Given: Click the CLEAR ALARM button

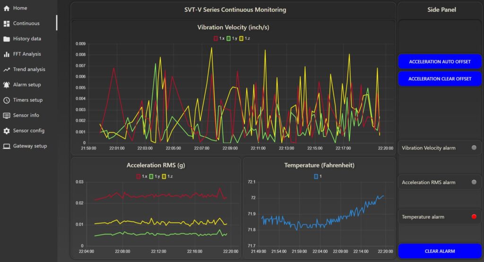Looking at the screenshot, I should click(x=440, y=251).
